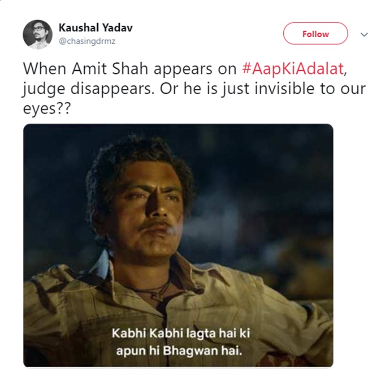The width and height of the screenshot is (381, 369).
Task: Expand the tweet options chevron menu
Action: (x=364, y=35)
